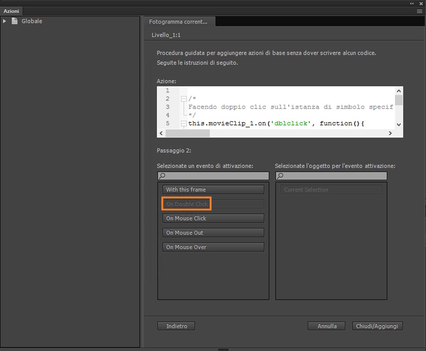Click search magnifier in event field
This screenshot has height=351, width=426.
pyautogui.click(x=162, y=176)
